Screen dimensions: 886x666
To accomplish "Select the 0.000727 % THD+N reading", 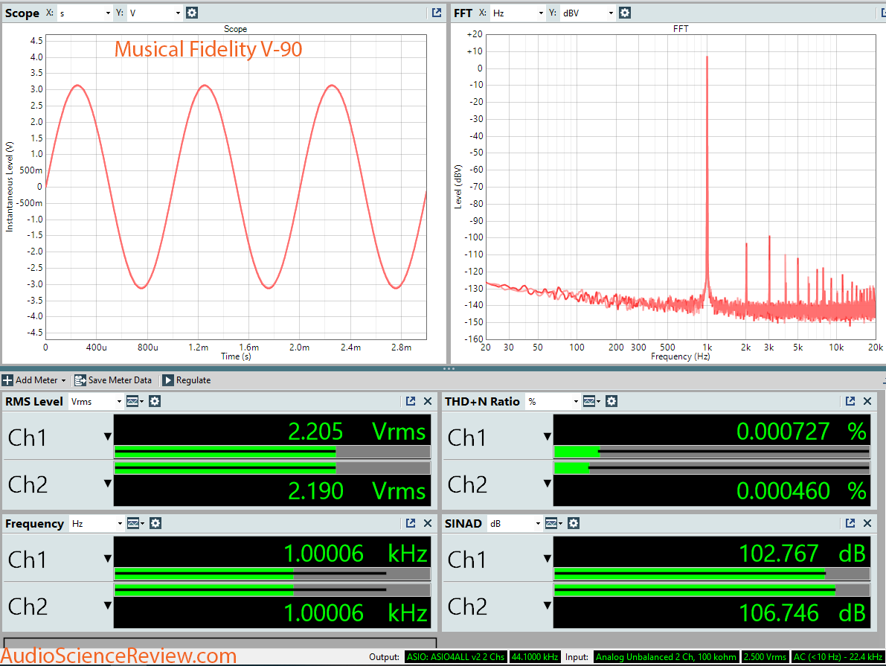I will tap(801, 432).
